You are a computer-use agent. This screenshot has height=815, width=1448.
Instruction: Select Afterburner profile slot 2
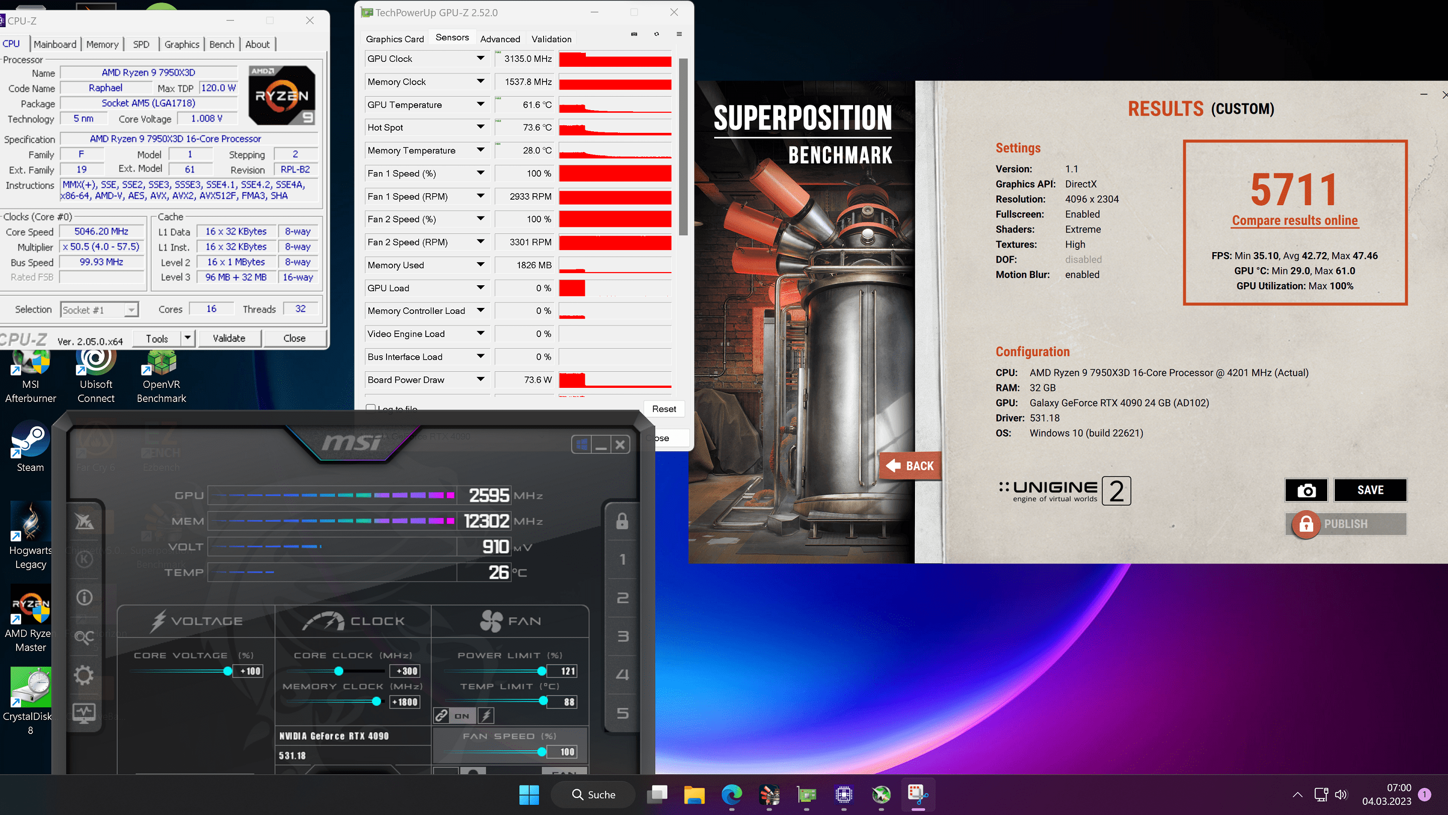coord(622,598)
